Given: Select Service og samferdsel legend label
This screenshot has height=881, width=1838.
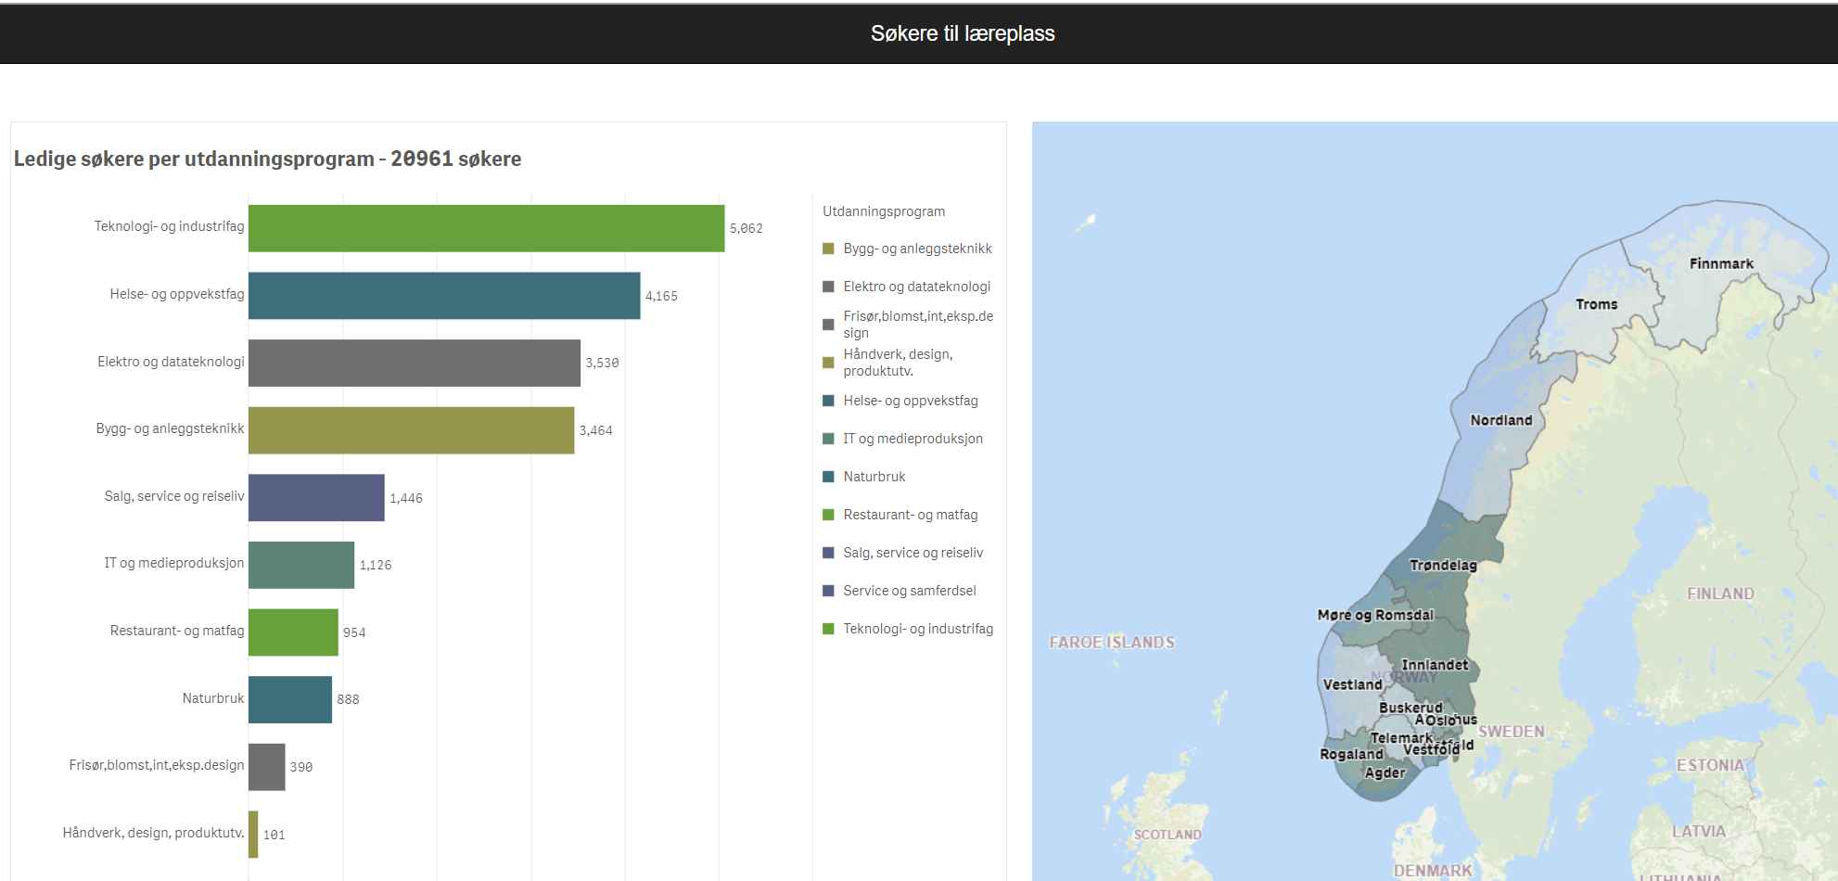Looking at the screenshot, I should [910, 591].
